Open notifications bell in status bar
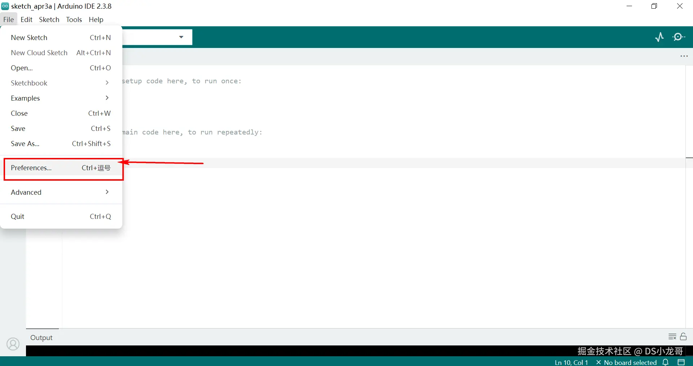693x366 pixels. click(x=666, y=362)
